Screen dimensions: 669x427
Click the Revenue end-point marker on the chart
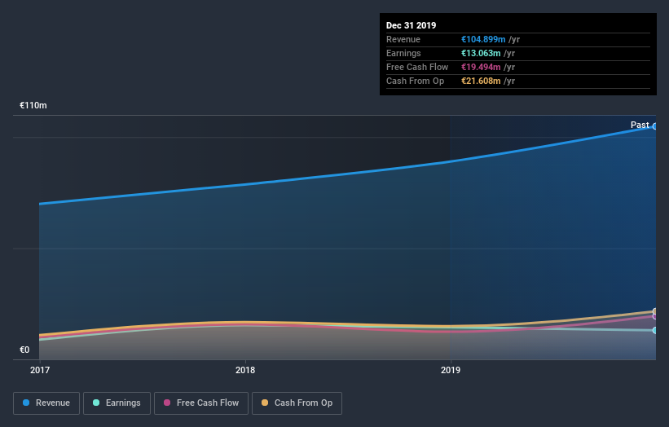(655, 126)
